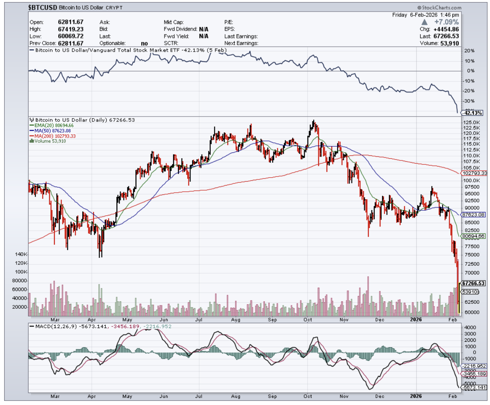
Task: Select the green EMA(20) legend marker
Action: [x=31, y=125]
